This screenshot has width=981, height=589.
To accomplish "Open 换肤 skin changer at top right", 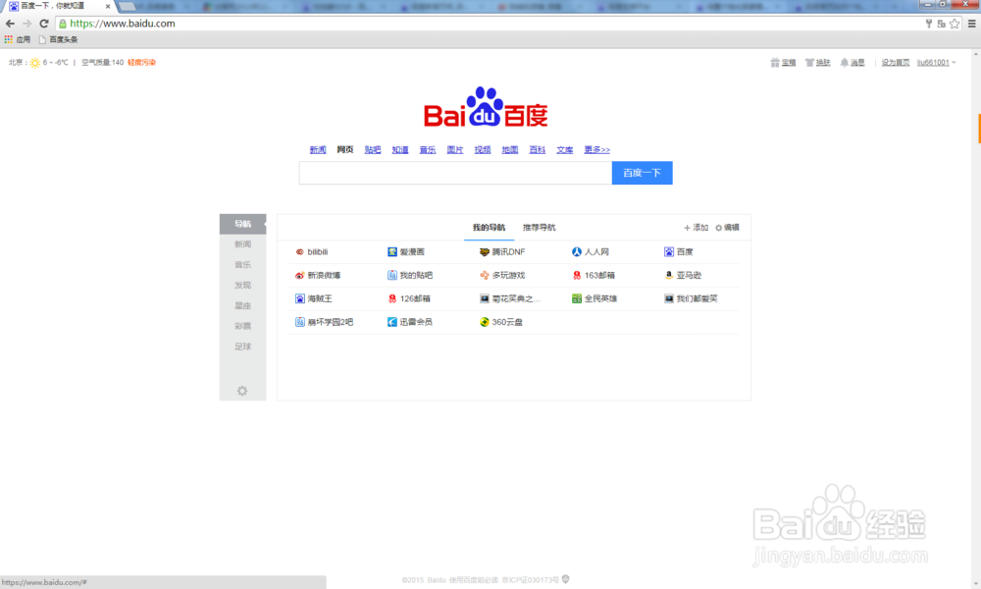I will coord(818,63).
